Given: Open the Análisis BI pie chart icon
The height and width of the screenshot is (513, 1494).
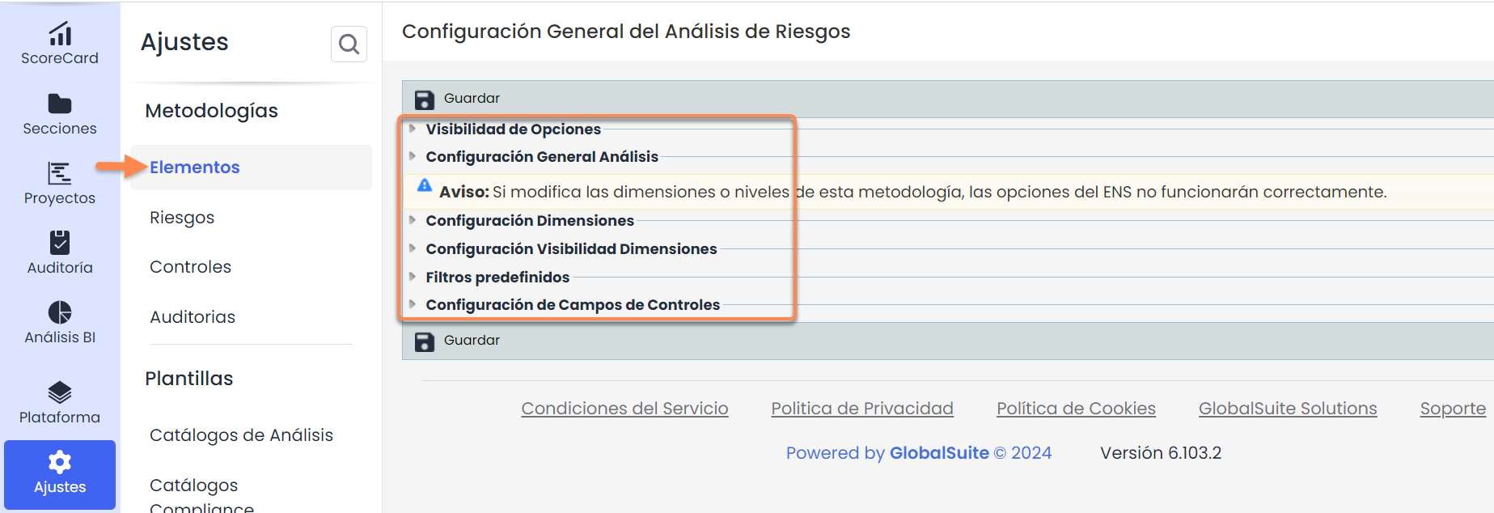Looking at the screenshot, I should tap(60, 312).
